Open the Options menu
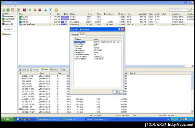 [x=8, y=6]
